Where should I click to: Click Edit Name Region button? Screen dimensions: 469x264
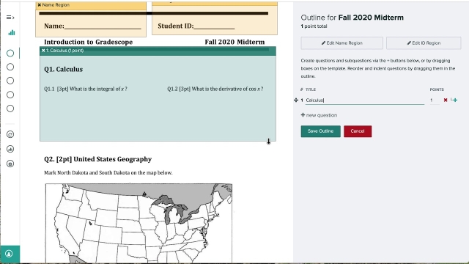pos(342,43)
